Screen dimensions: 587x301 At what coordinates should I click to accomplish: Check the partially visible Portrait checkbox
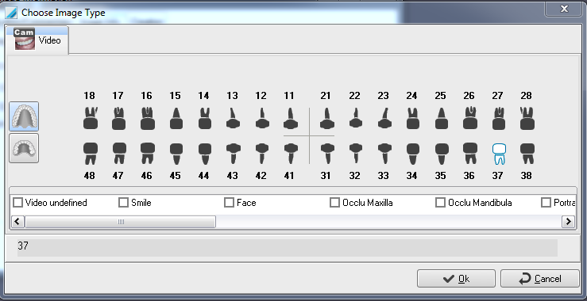[546, 203]
